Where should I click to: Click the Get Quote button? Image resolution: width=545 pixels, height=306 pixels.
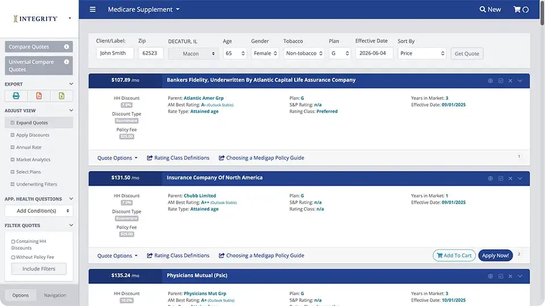click(x=467, y=53)
